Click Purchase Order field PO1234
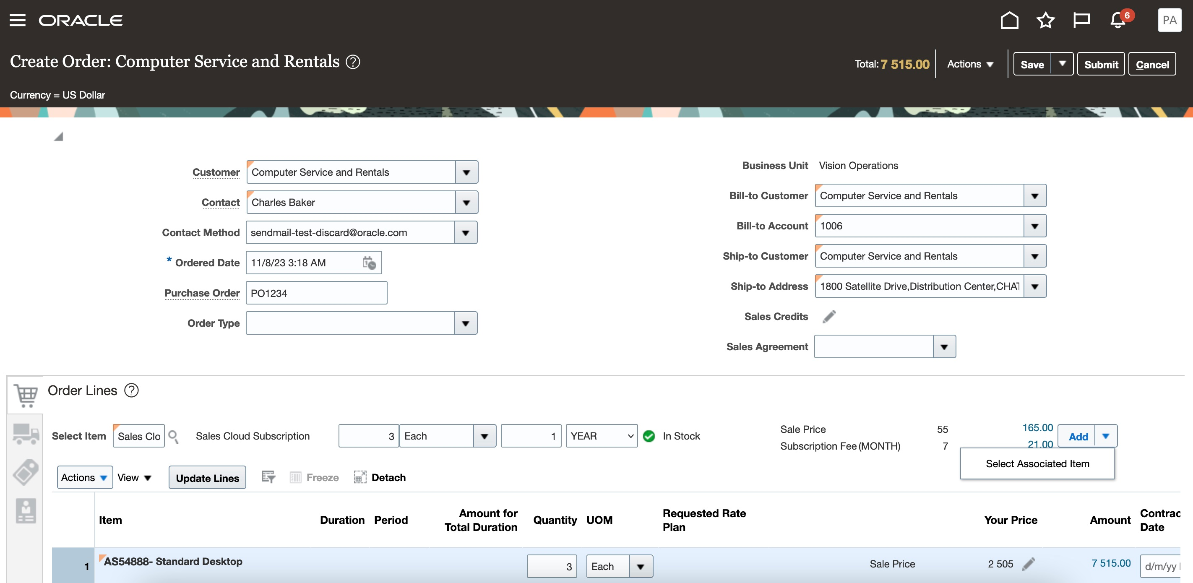 pos(316,293)
